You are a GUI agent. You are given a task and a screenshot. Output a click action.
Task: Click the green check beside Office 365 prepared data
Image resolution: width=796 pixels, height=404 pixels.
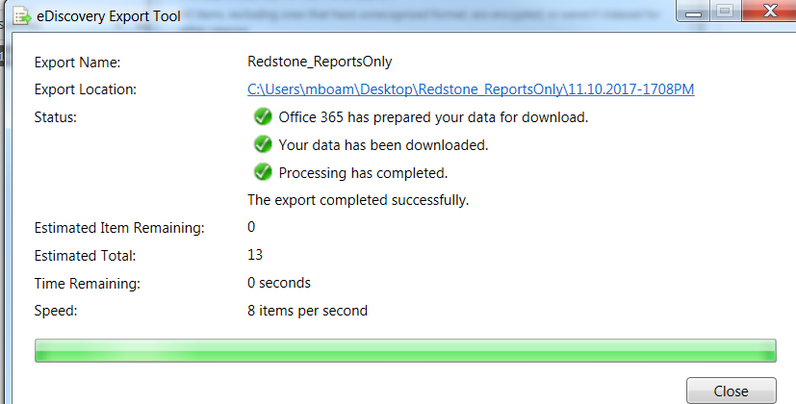click(x=261, y=117)
